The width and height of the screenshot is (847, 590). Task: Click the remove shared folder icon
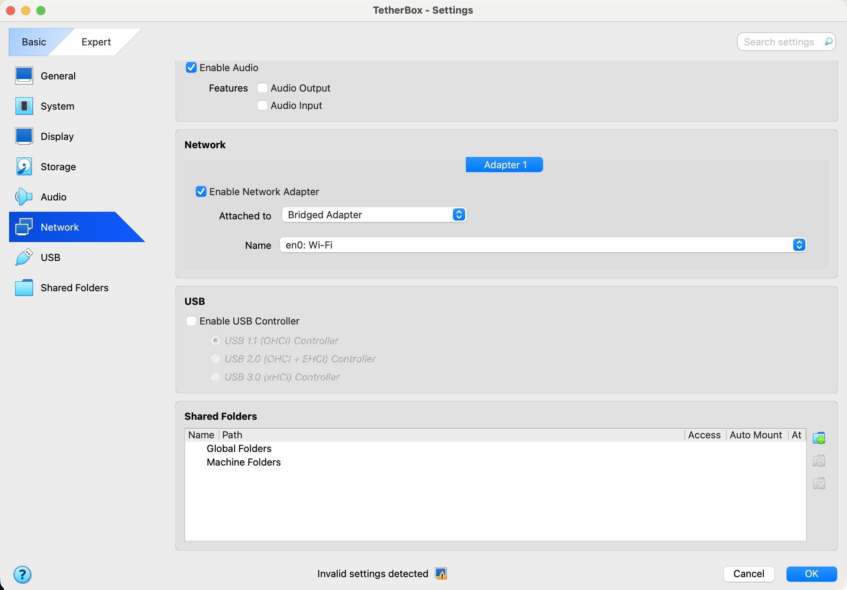819,483
